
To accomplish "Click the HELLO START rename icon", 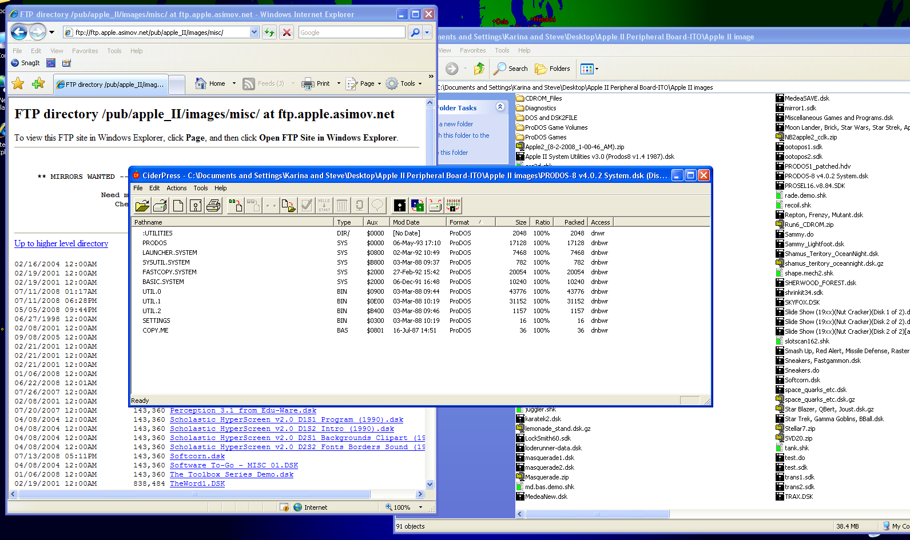I will tap(324, 205).
